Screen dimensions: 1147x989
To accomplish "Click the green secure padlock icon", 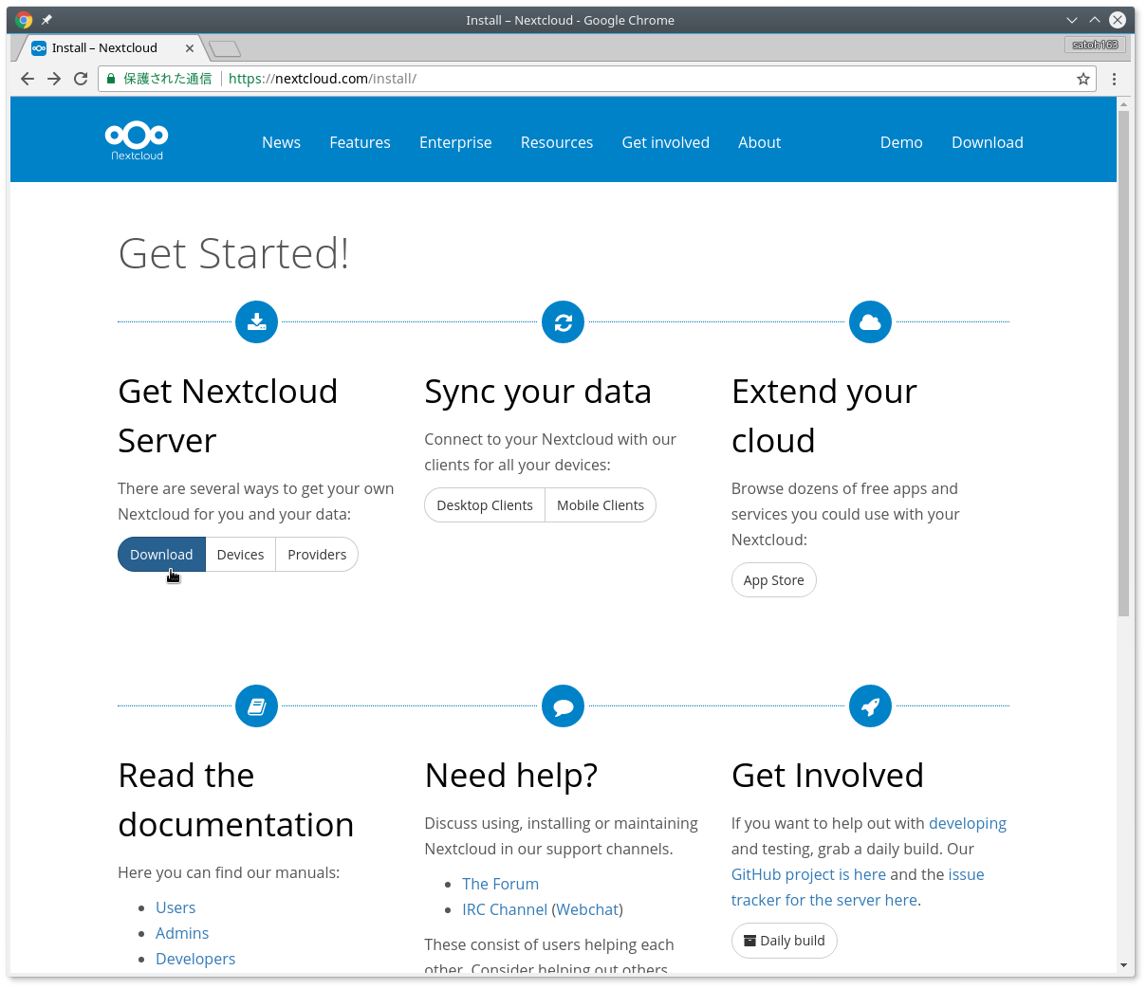I will (111, 79).
